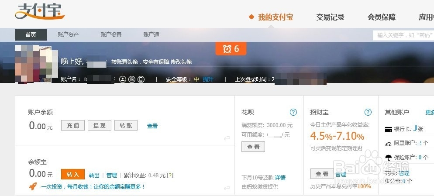This screenshot has height=196, width=434.
Task: Click the [?] next to 累计收益
Action: tap(170, 175)
